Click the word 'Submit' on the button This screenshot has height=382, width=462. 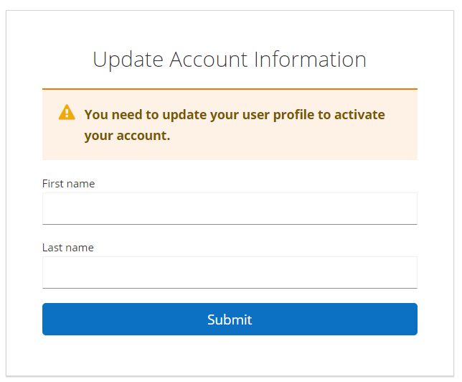coord(230,320)
